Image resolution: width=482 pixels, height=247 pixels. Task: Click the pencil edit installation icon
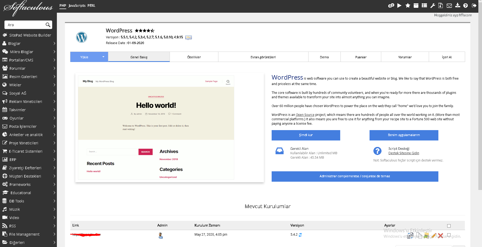[434, 236]
